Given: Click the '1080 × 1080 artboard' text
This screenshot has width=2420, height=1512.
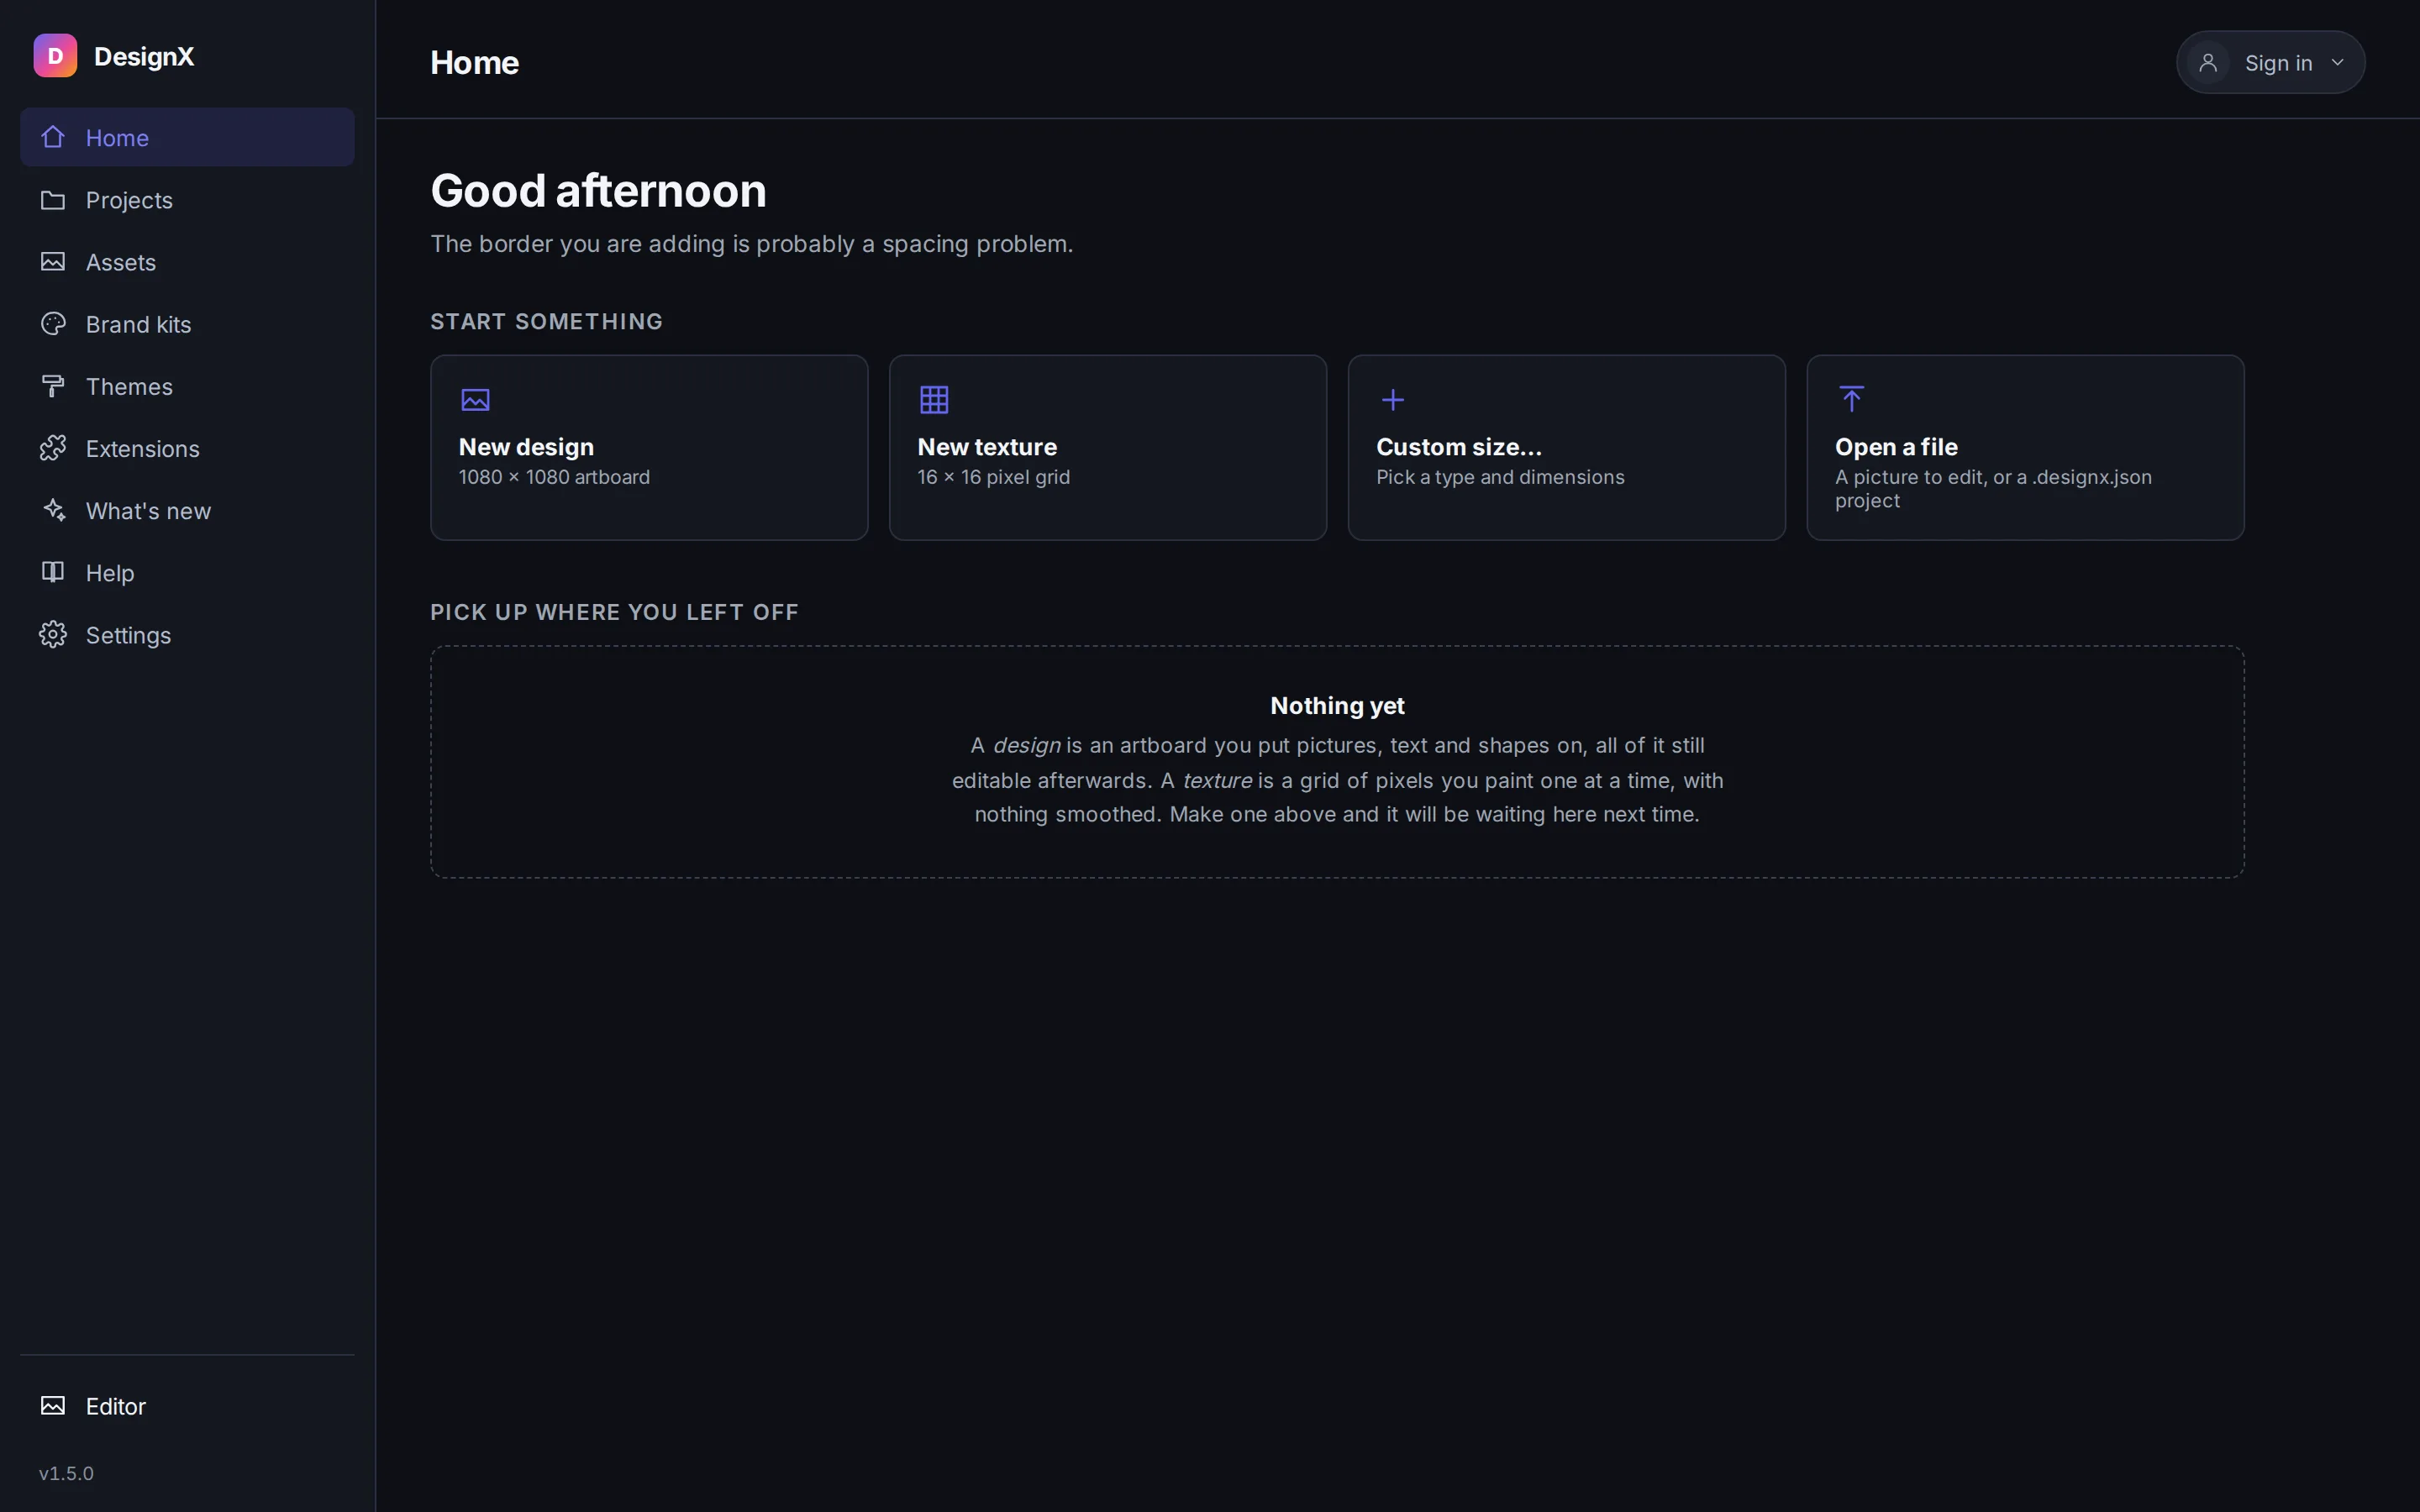Looking at the screenshot, I should 554,477.
